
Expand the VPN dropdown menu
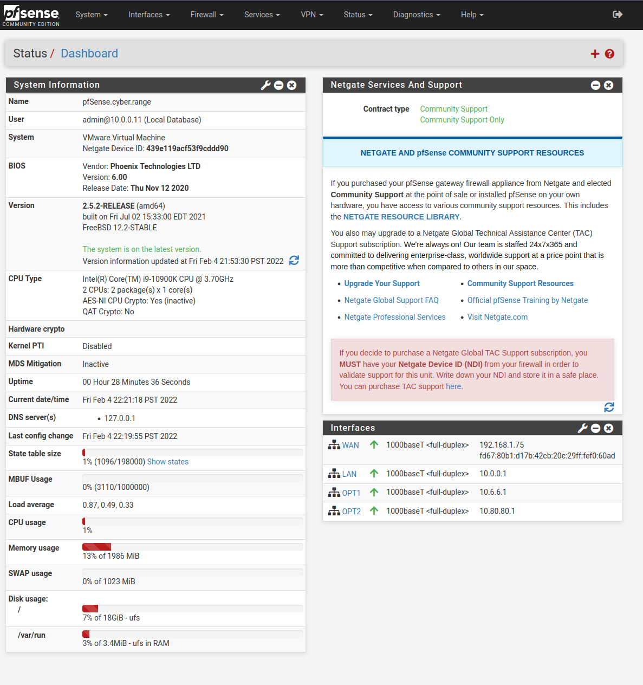[x=311, y=15]
